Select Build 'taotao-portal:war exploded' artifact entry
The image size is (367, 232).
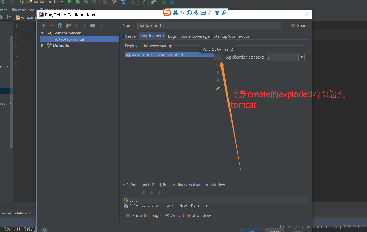[215, 206]
